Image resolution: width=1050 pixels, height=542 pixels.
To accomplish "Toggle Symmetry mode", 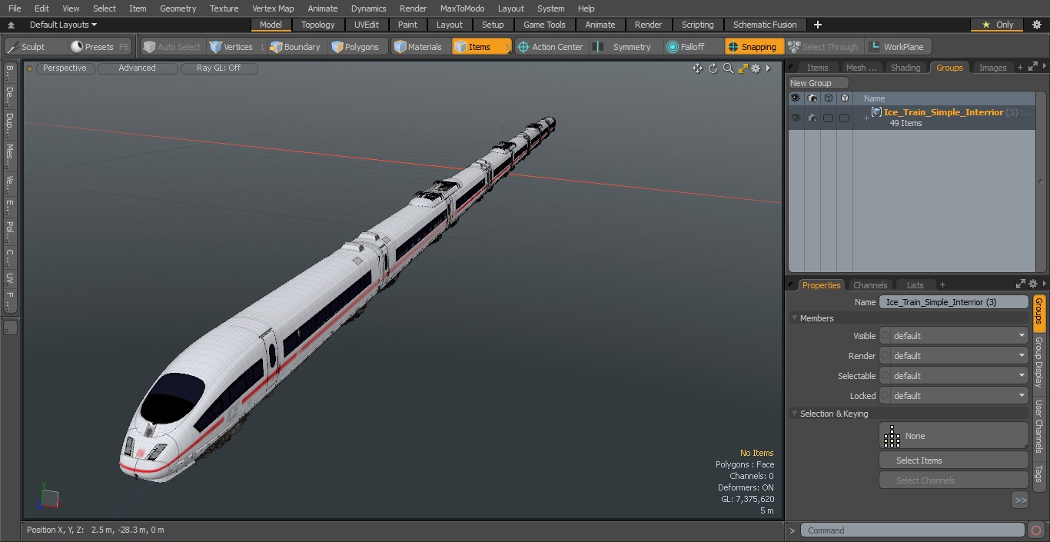I will pyautogui.click(x=624, y=47).
